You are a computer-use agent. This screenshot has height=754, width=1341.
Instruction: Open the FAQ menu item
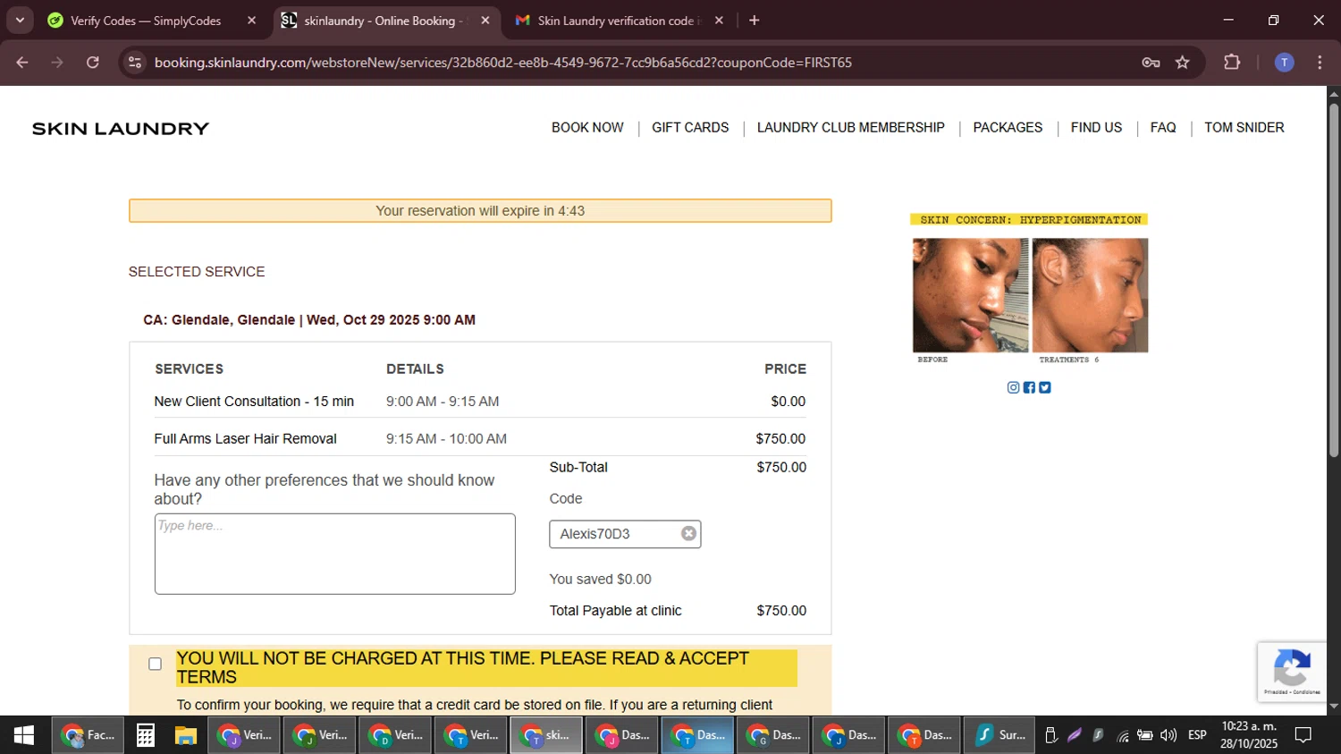(x=1163, y=128)
